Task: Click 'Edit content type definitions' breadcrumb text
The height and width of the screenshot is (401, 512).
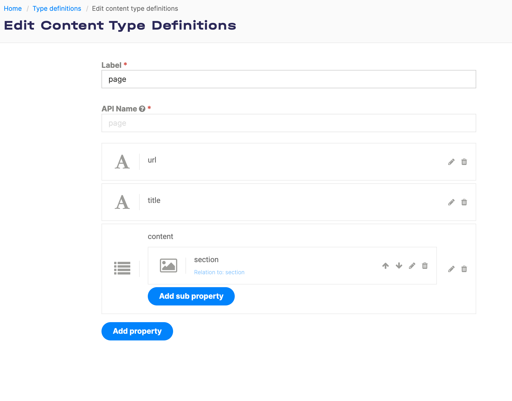Action: (135, 9)
